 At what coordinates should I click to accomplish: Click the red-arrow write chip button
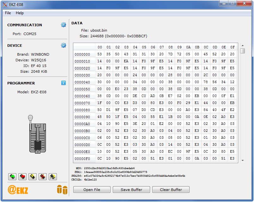[22, 176]
